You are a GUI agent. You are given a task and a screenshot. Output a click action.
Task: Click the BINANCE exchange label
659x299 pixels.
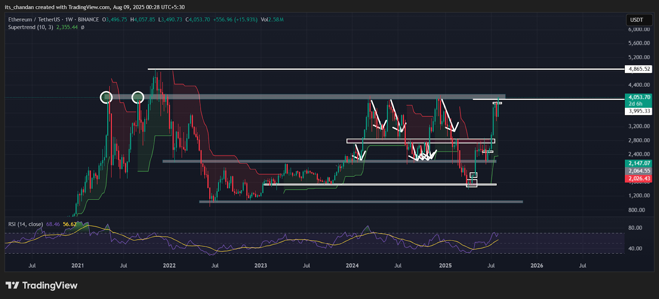[88, 19]
